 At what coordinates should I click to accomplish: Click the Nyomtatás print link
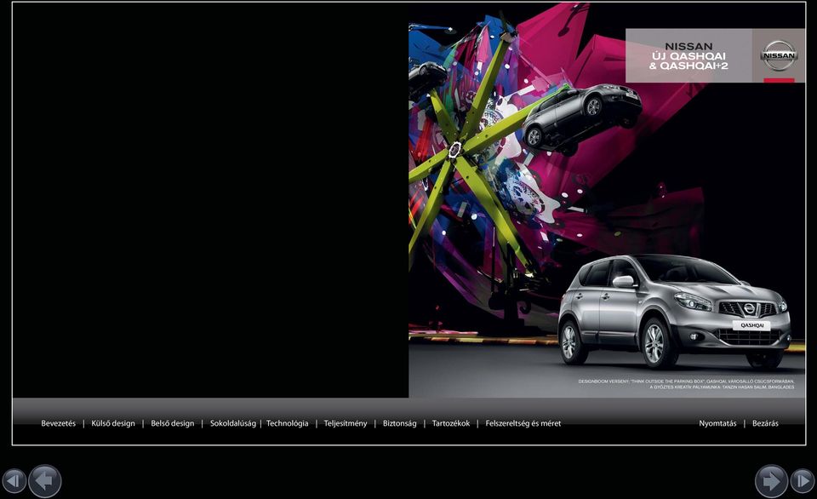pyautogui.click(x=717, y=423)
